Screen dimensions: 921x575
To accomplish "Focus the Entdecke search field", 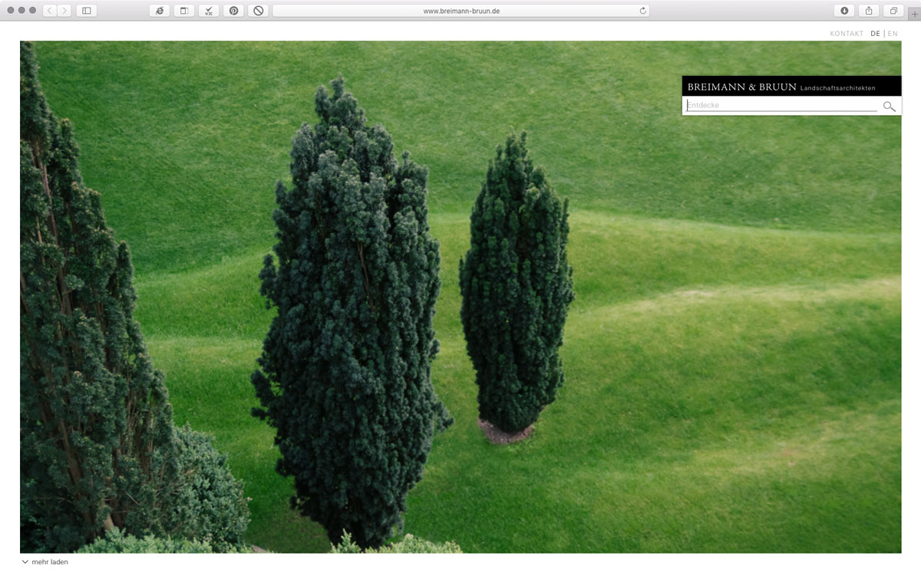I will 781,106.
